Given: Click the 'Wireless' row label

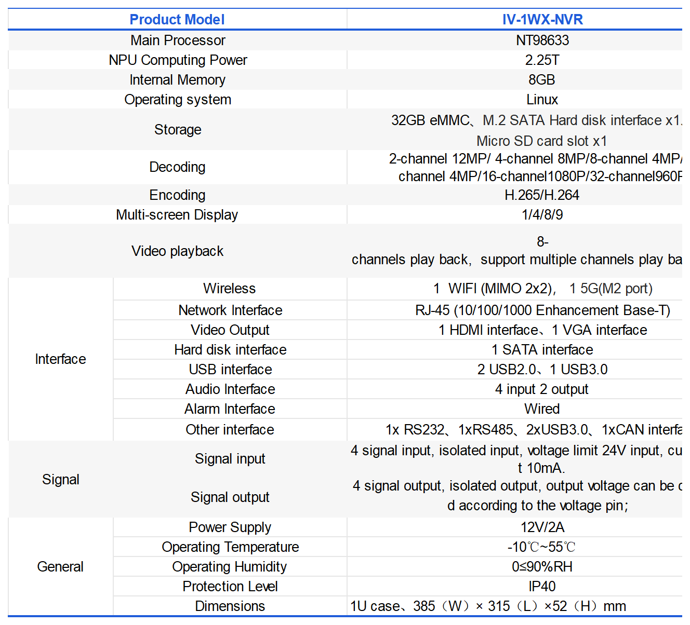Looking at the screenshot, I should 230,289.
